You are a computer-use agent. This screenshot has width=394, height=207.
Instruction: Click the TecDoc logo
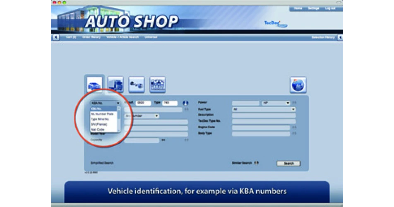[276, 24]
